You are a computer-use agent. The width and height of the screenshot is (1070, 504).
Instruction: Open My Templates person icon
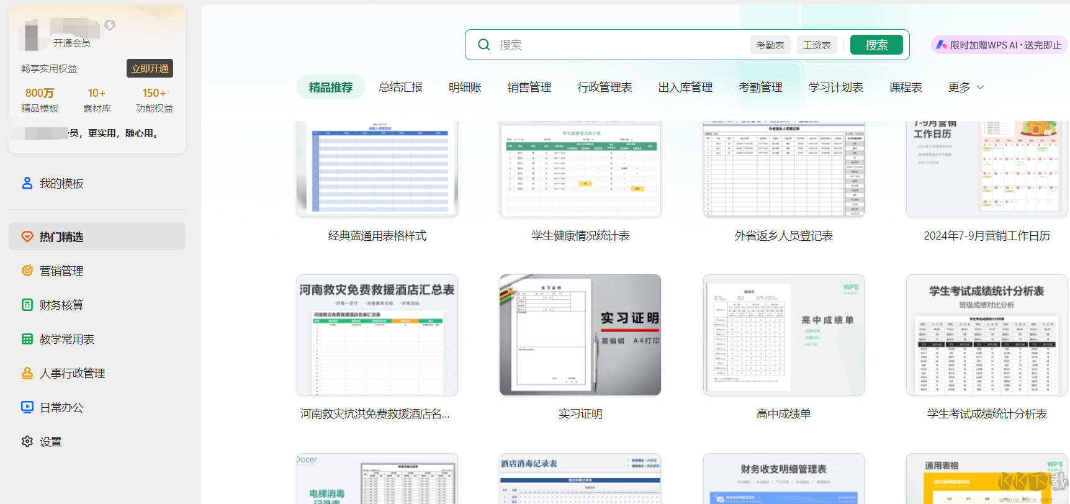[27, 183]
